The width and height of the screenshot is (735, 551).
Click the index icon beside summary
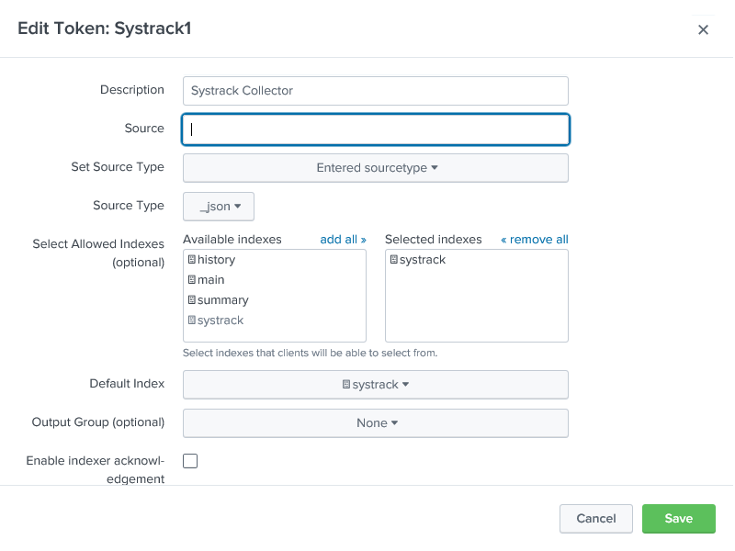[x=192, y=299]
